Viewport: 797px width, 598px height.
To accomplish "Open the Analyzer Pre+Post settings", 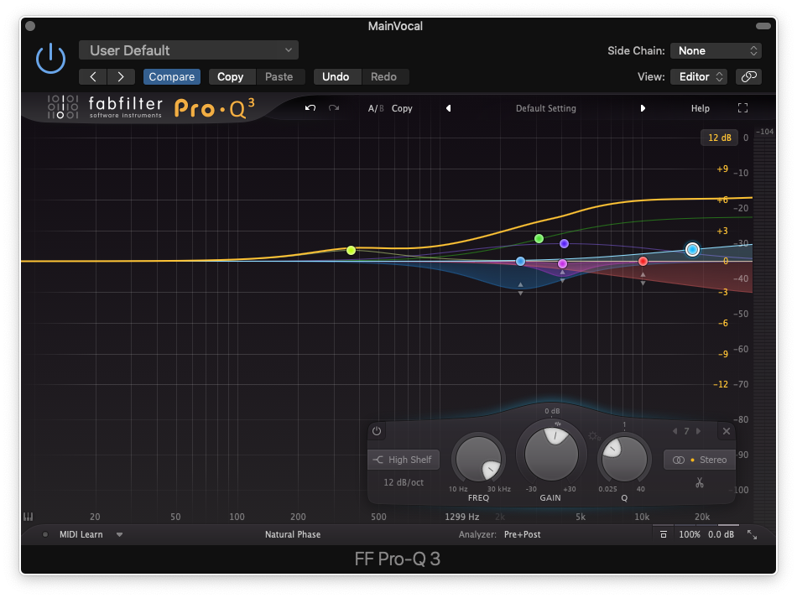I will click(522, 534).
